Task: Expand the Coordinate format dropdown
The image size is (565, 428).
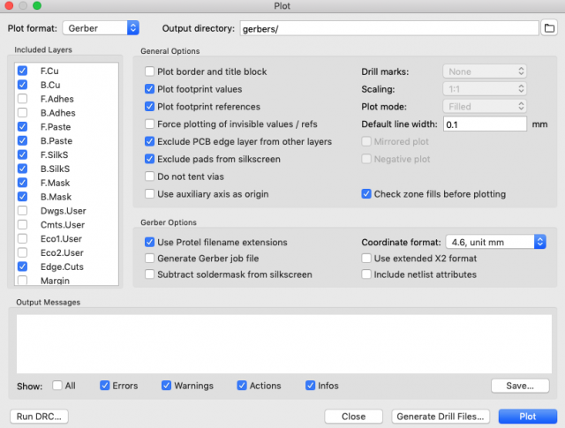Action: pos(496,242)
